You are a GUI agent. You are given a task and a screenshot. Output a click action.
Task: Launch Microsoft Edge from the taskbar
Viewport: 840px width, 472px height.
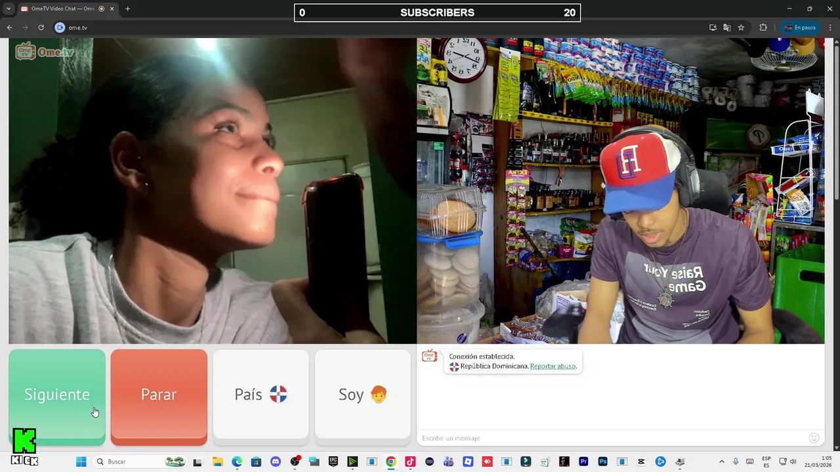237,462
